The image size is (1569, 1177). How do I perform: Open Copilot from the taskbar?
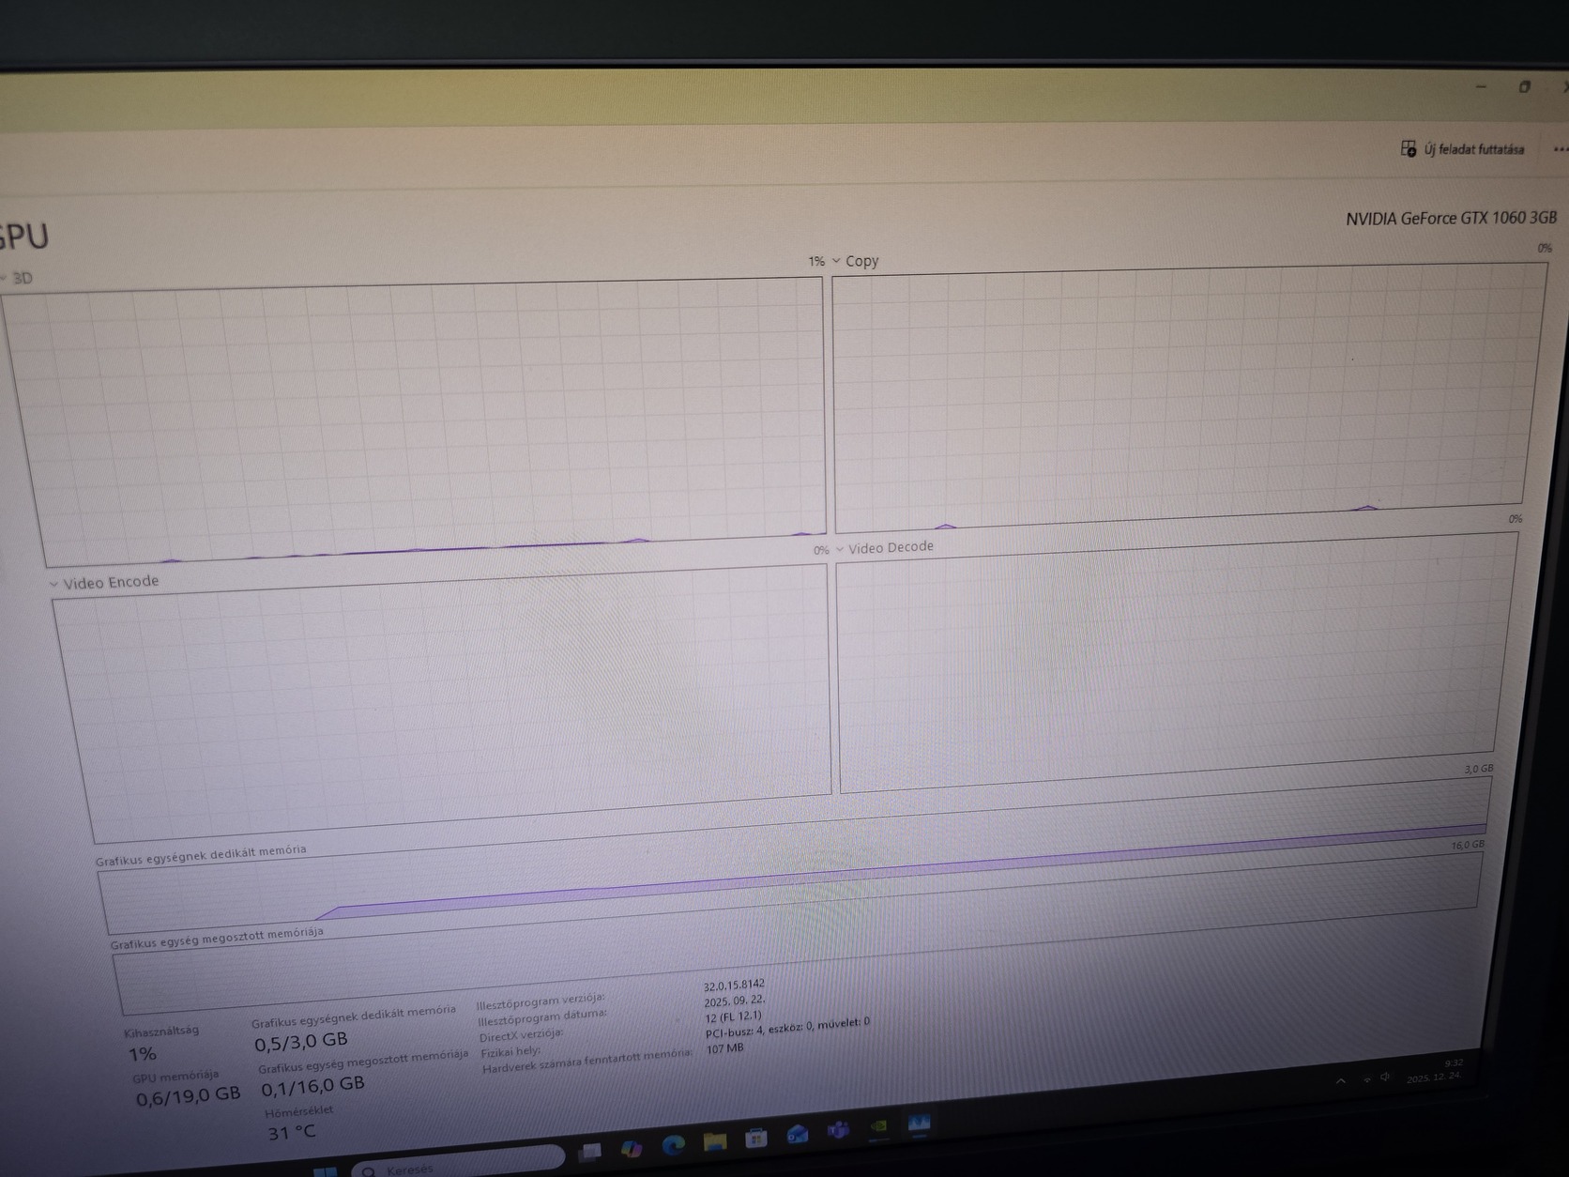tap(632, 1148)
